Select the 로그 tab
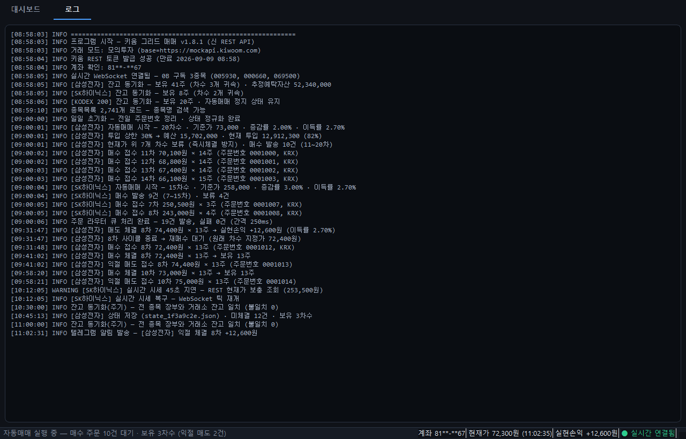Viewport: 686px width, 439px height. coord(72,9)
